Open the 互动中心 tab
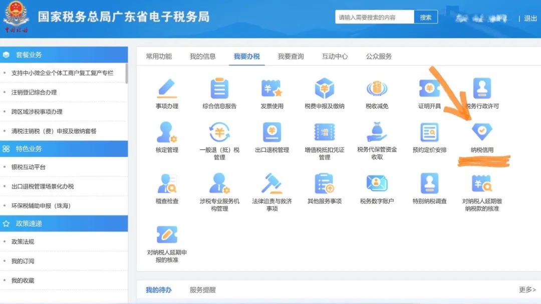 335,56
